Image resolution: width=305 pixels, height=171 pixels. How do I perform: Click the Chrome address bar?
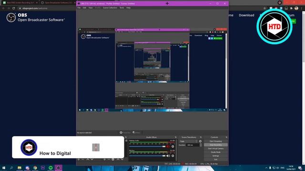click(x=47, y=9)
